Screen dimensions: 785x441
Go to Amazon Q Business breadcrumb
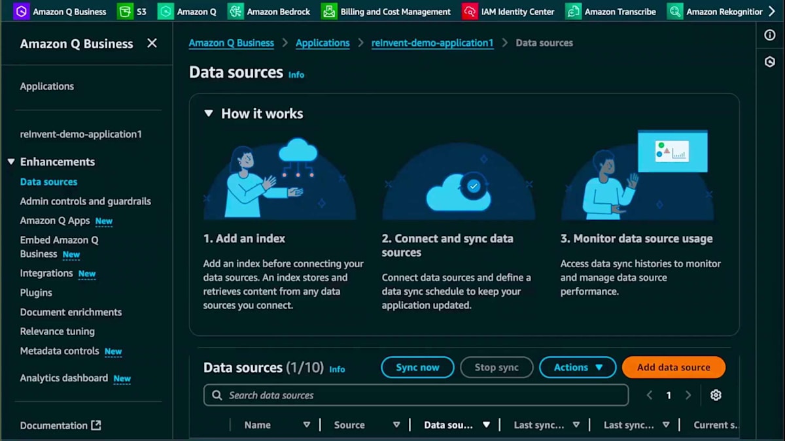click(232, 42)
